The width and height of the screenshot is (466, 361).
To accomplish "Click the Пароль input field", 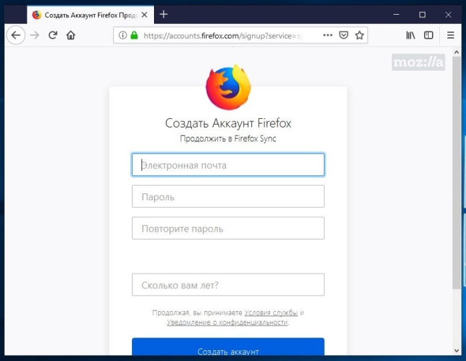I will pyautogui.click(x=228, y=197).
